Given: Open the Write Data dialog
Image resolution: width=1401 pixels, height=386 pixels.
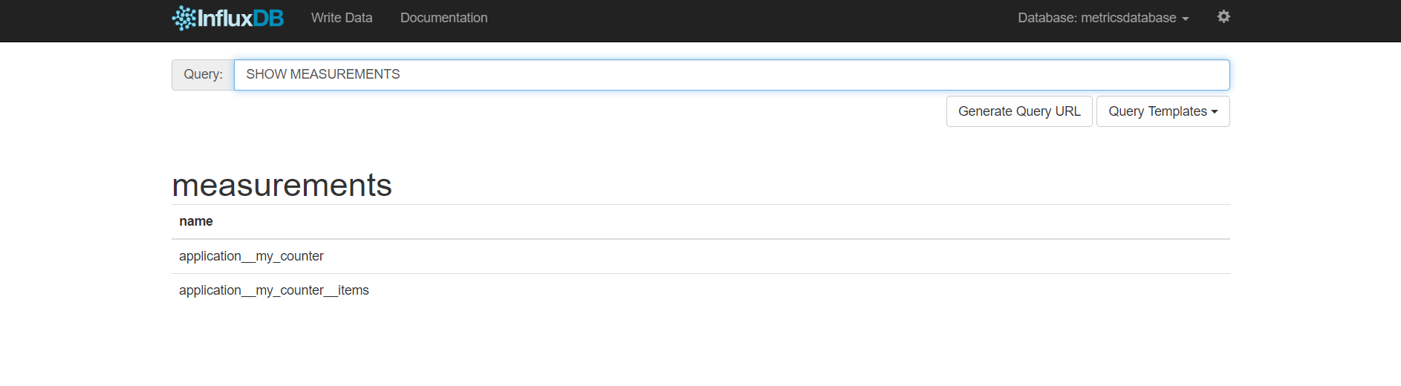Looking at the screenshot, I should [x=342, y=18].
